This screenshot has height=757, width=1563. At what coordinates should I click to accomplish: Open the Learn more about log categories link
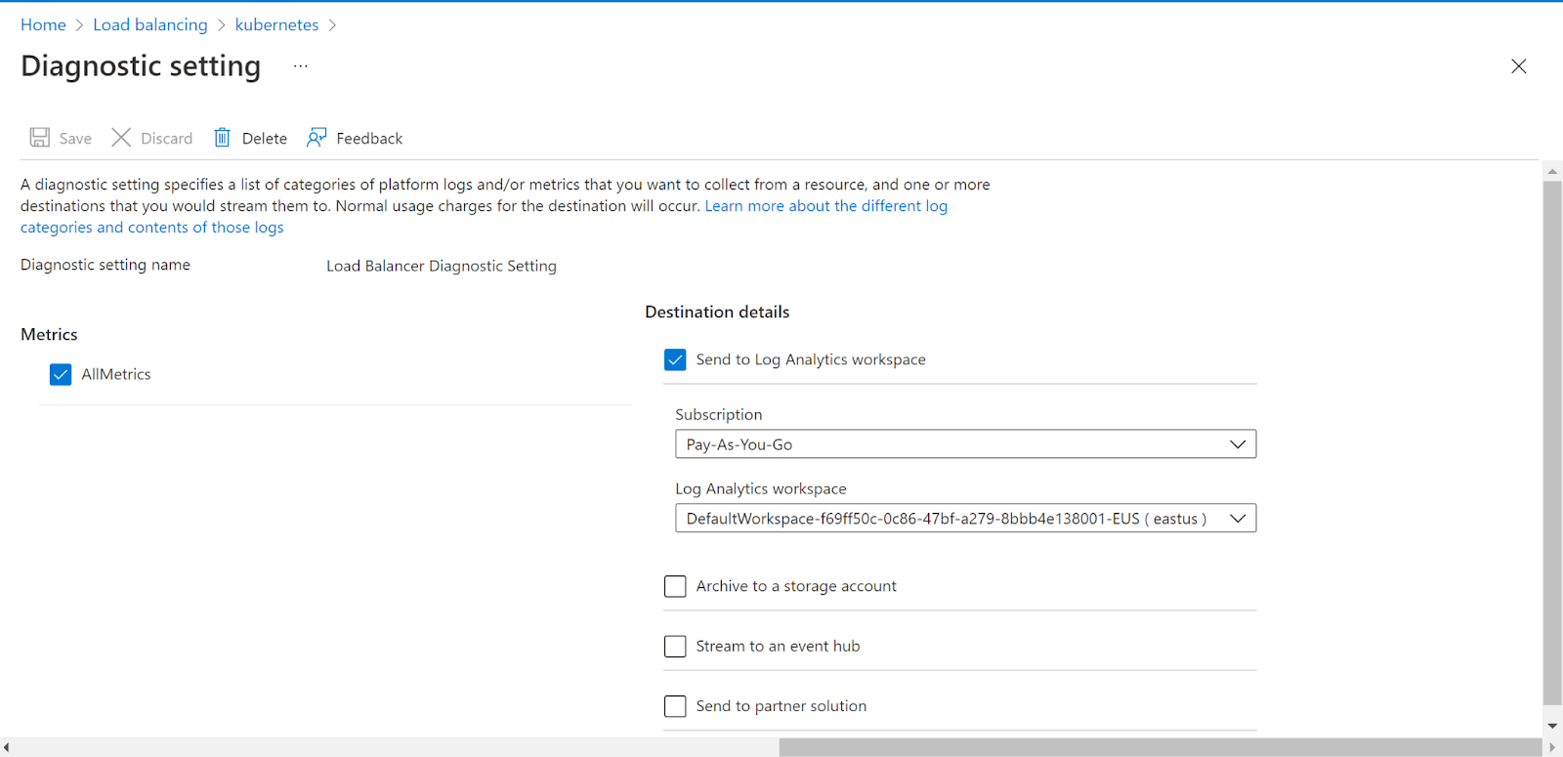pos(825,206)
